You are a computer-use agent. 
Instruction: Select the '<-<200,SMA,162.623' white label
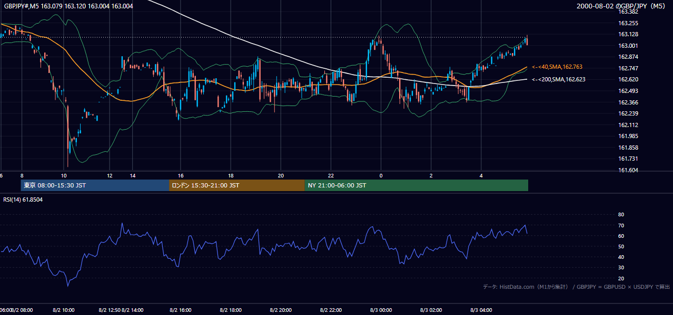click(x=558, y=79)
